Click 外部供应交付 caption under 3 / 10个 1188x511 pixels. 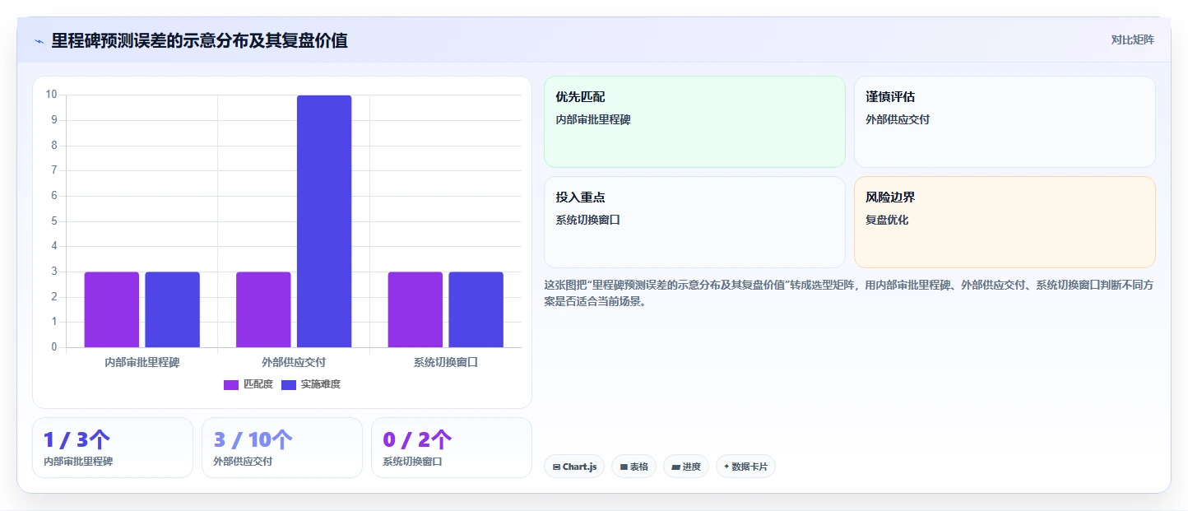click(x=243, y=462)
